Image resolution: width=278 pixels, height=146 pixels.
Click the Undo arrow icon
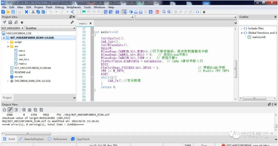[x=51, y=12]
